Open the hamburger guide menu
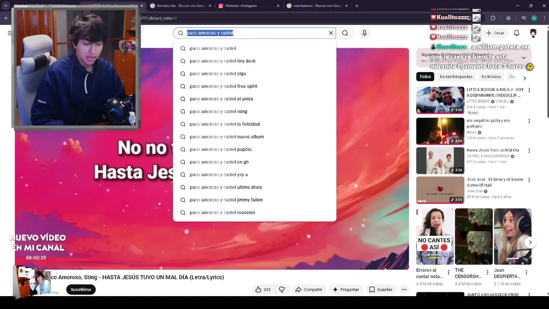This screenshot has height=309, width=549. tap(9, 33)
